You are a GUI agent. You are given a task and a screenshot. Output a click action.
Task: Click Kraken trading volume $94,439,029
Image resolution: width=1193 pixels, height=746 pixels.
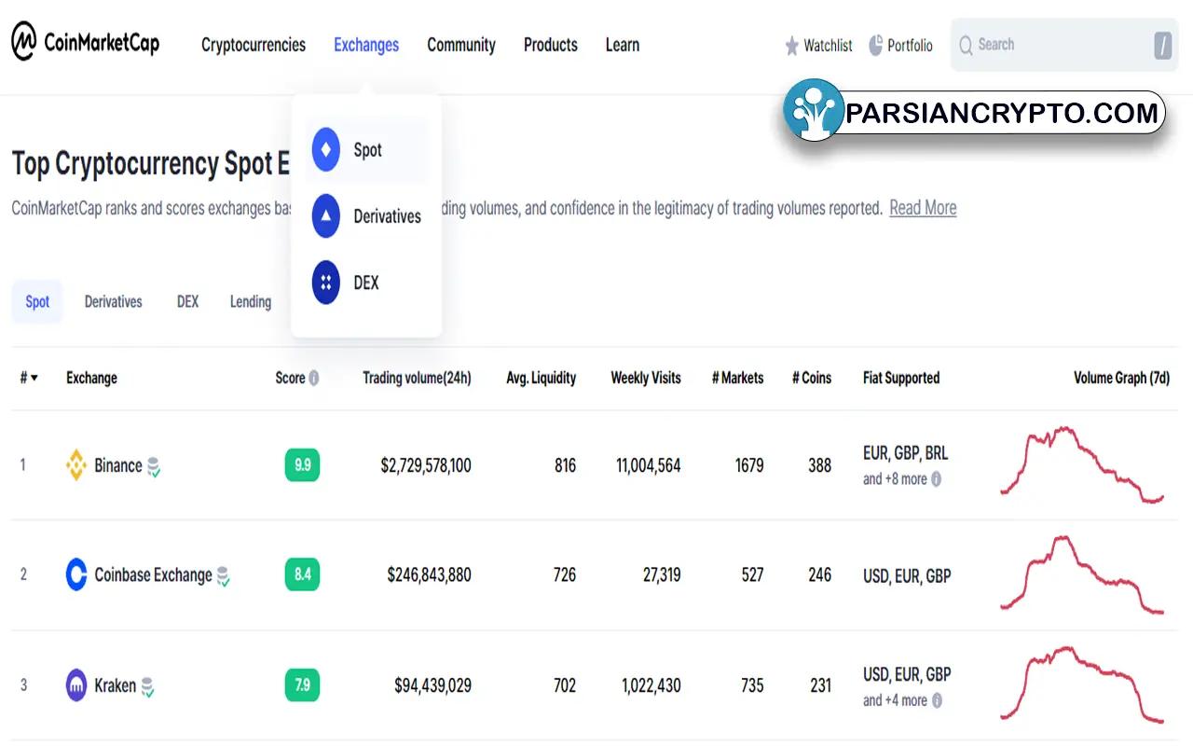coord(432,685)
